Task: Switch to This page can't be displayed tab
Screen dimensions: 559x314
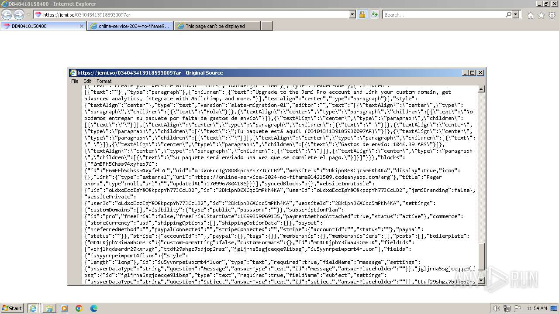Action: tap(217, 26)
